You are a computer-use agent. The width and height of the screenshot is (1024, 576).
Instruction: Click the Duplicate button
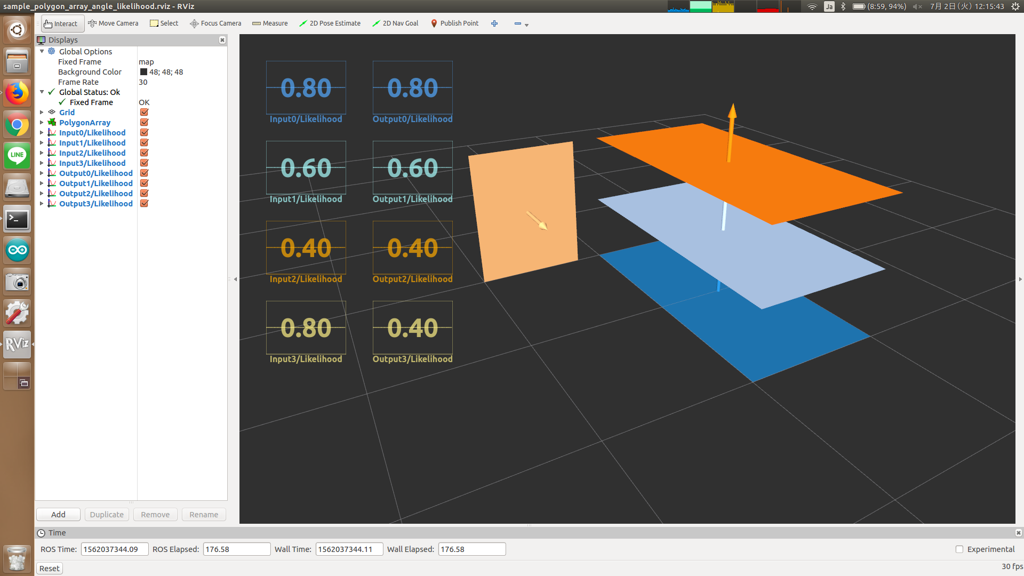click(x=107, y=515)
